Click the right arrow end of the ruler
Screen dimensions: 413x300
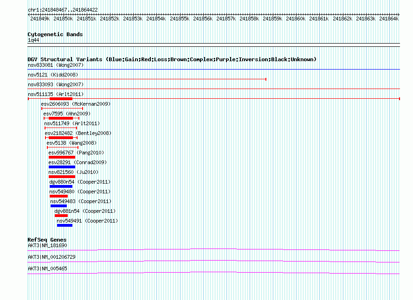coord(399,14)
